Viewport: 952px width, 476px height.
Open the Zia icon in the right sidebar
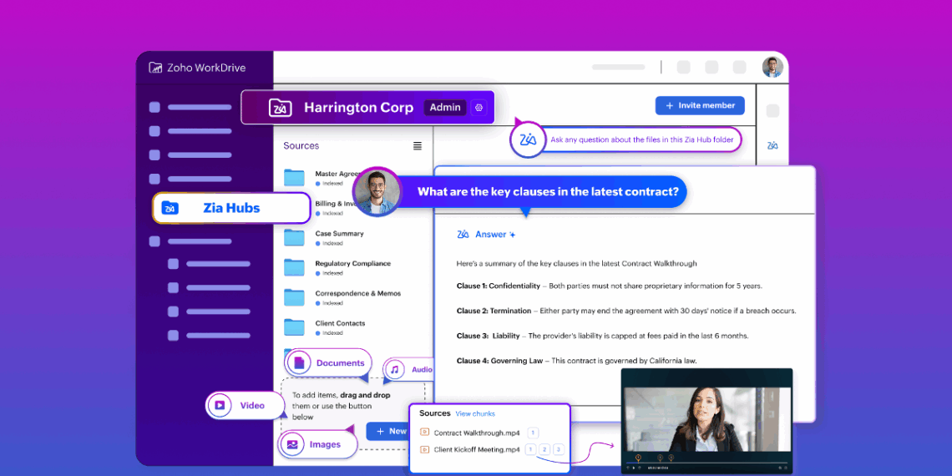pos(772,145)
